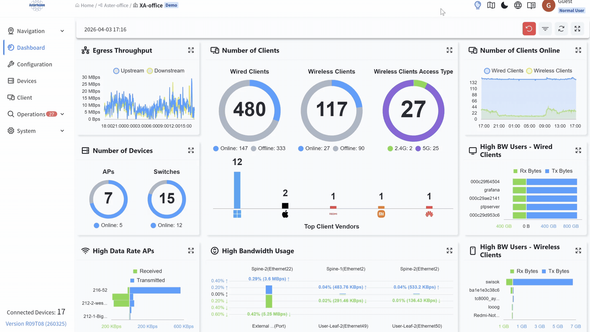Open the documentation book icon in the header
This screenshot has height=332, width=590.
531,5
